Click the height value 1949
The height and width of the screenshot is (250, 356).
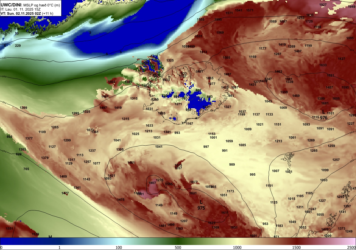[352, 7]
